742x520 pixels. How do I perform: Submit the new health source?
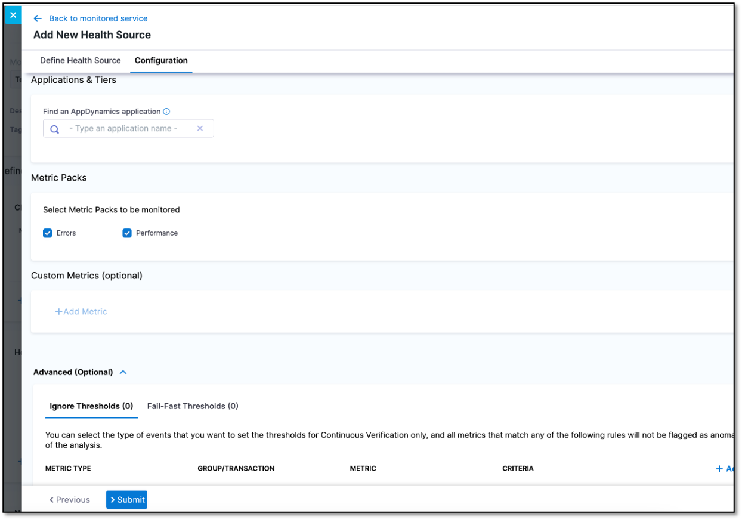(126, 499)
